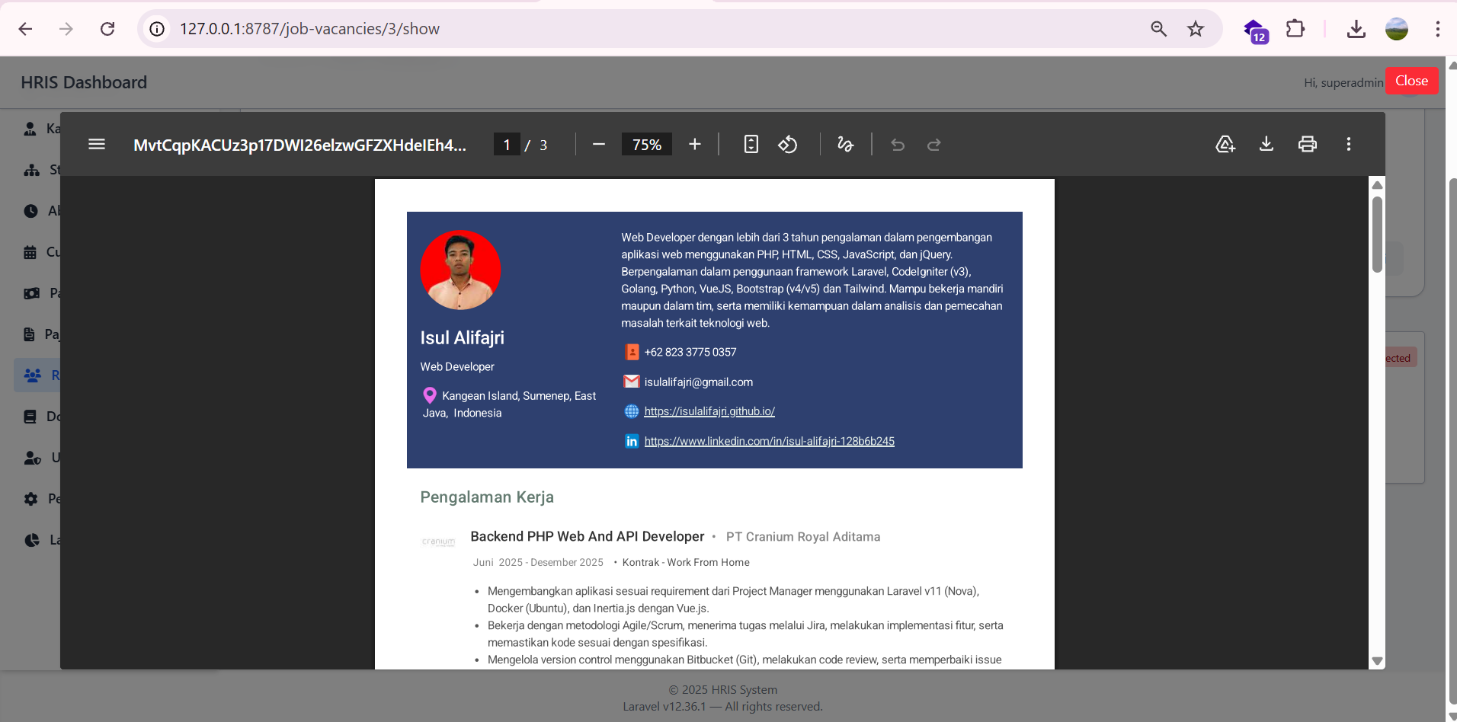Image resolution: width=1457 pixels, height=722 pixels.
Task: Select the draw annotation tool
Action: click(845, 145)
